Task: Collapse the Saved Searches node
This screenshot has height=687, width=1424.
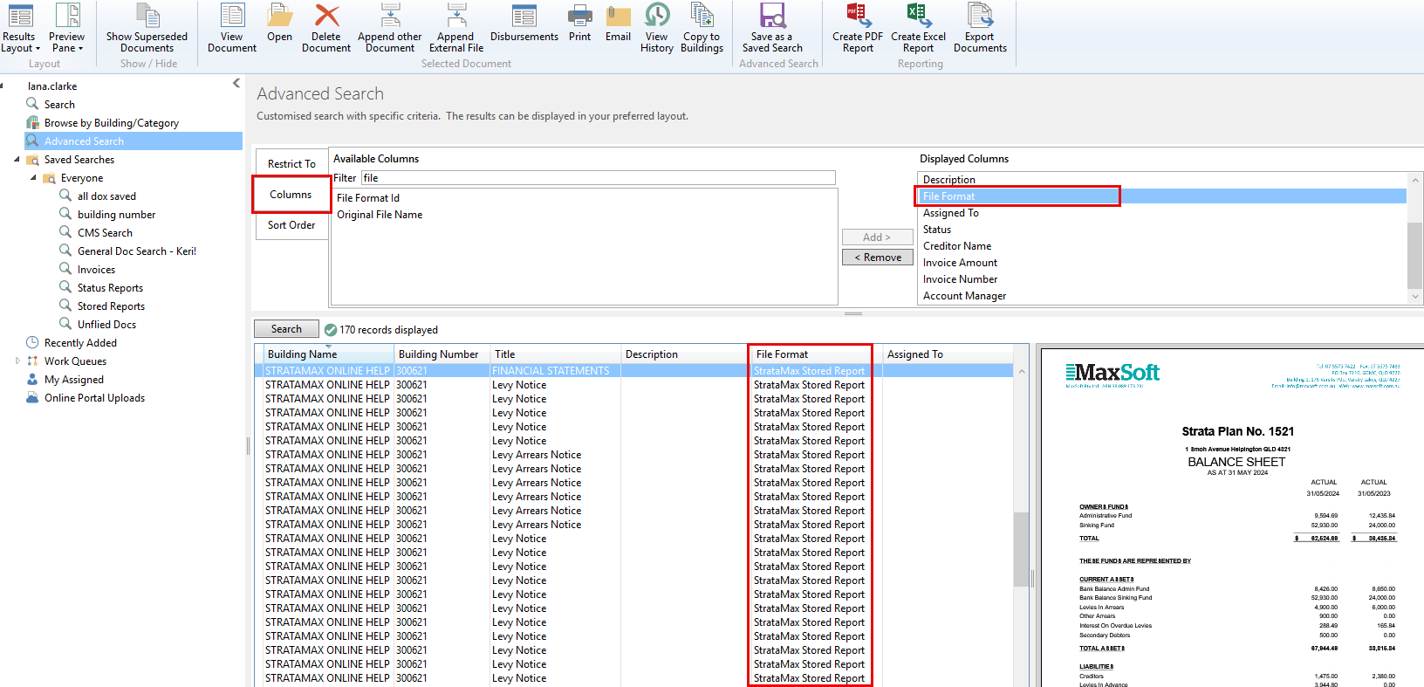Action: coord(17,160)
